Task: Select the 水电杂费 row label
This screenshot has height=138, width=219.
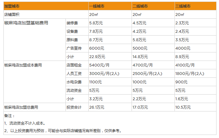Action: (74, 82)
